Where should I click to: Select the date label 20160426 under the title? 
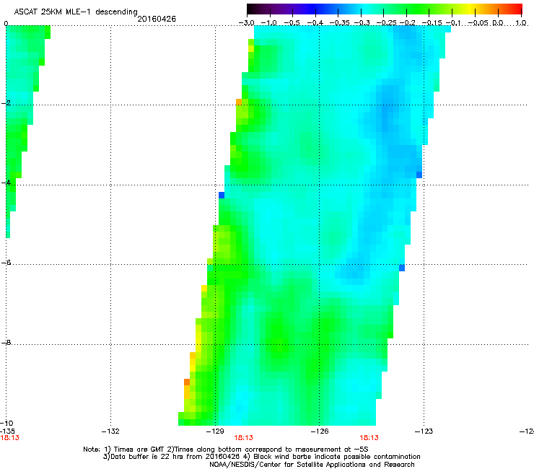pos(157,19)
